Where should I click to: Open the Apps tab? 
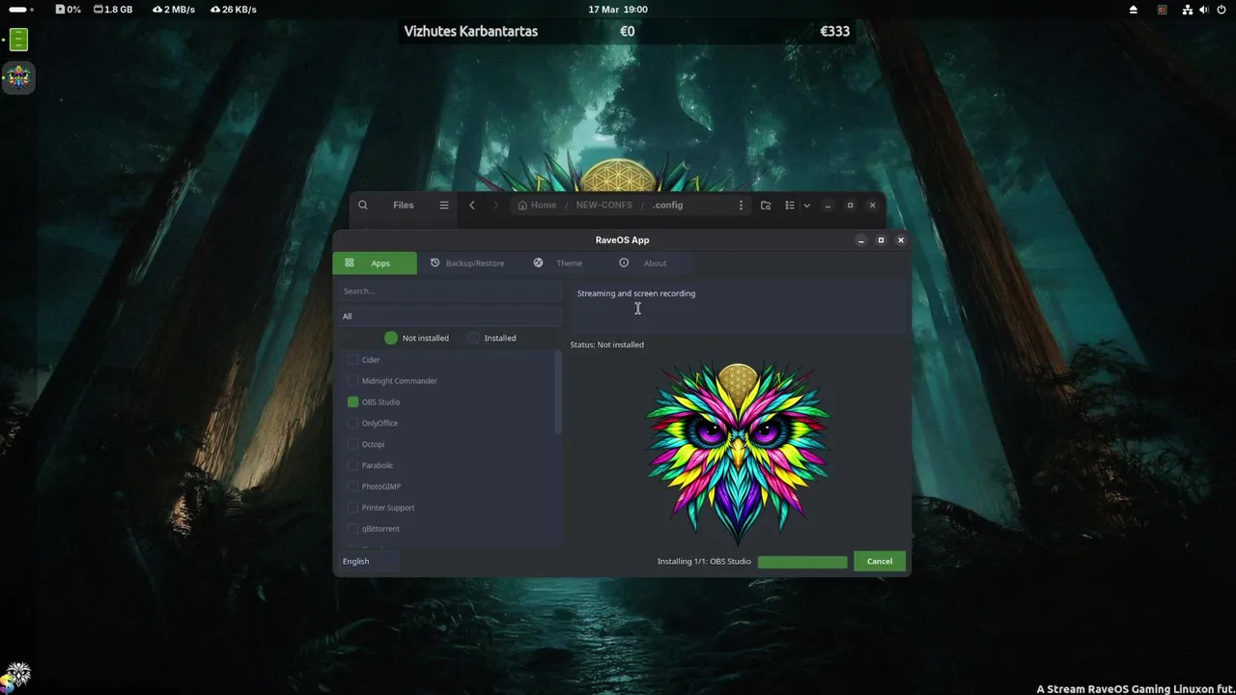[x=375, y=263]
